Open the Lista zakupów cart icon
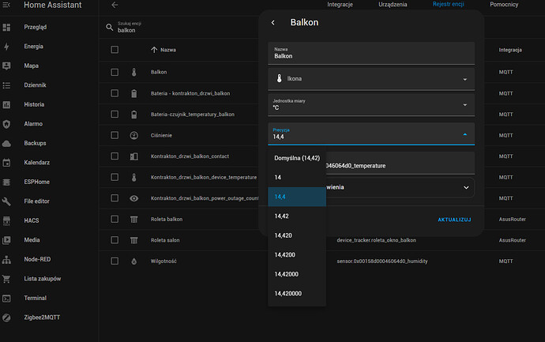 pyautogui.click(x=6, y=279)
